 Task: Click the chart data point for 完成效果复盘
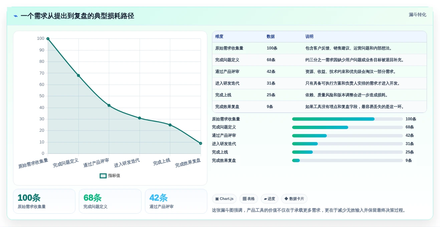(201, 143)
